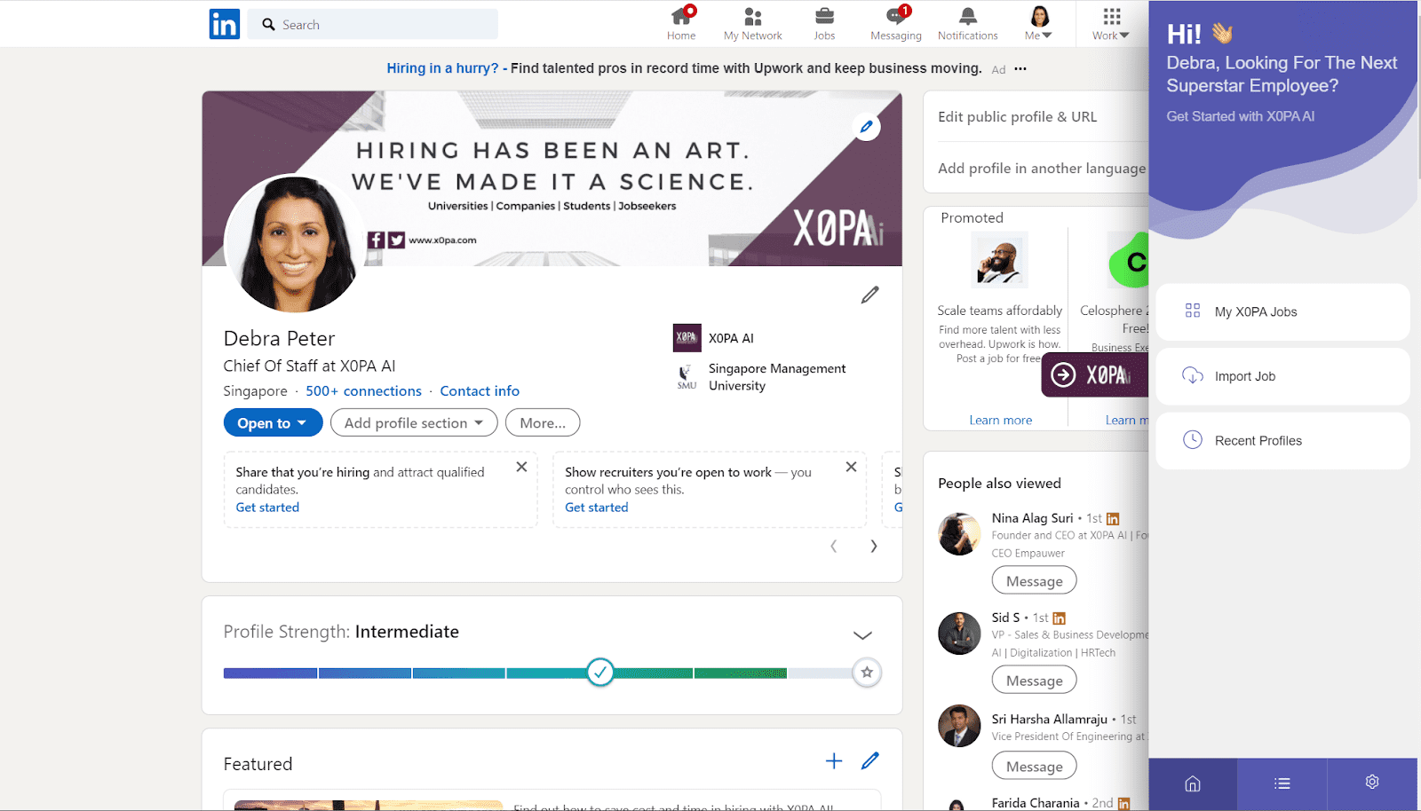The image size is (1421, 811).
Task: Go to the Jobs page
Action: click(824, 24)
